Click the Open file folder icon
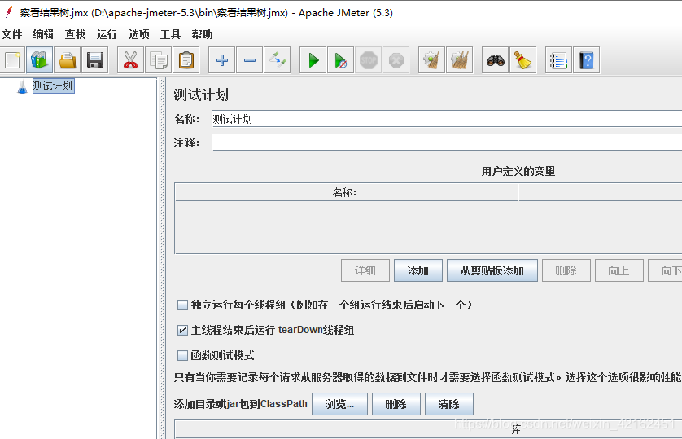This screenshot has height=439, width=682. pos(68,60)
